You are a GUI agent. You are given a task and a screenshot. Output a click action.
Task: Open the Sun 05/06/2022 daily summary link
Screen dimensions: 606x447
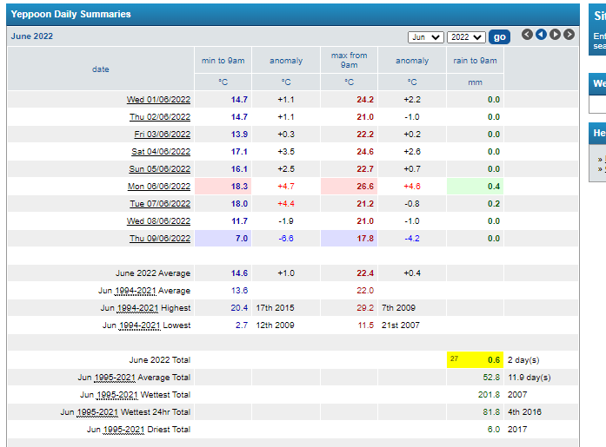[x=159, y=169]
